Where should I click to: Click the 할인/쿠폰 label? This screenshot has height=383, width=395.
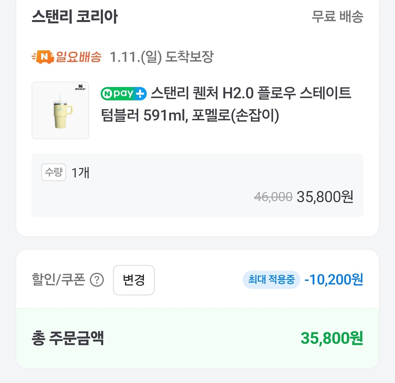click(x=58, y=280)
